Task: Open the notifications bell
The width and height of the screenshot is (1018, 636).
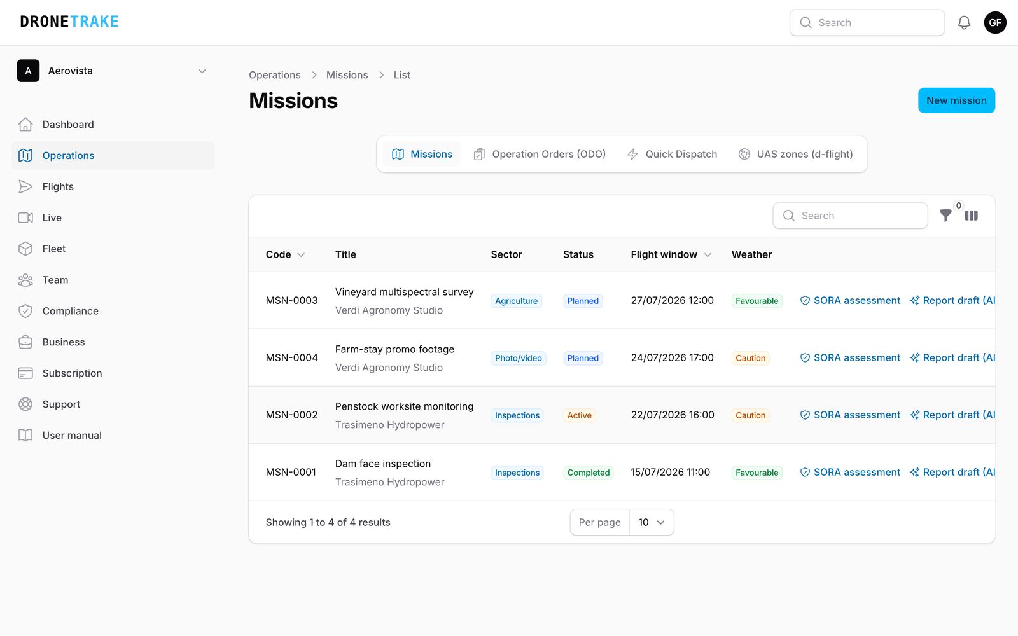Action: 964,23
